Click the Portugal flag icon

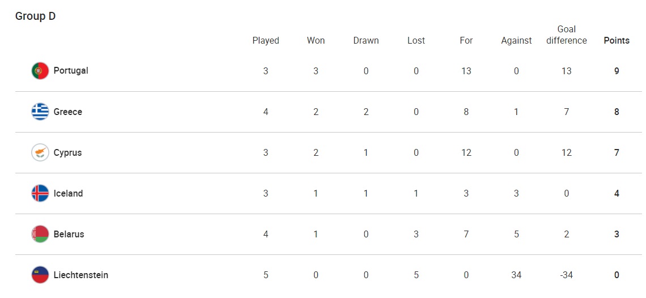[x=40, y=71]
